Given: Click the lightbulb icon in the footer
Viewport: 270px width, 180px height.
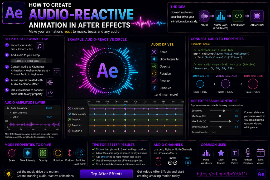Looking at the screenshot, I should tap(9, 174).
